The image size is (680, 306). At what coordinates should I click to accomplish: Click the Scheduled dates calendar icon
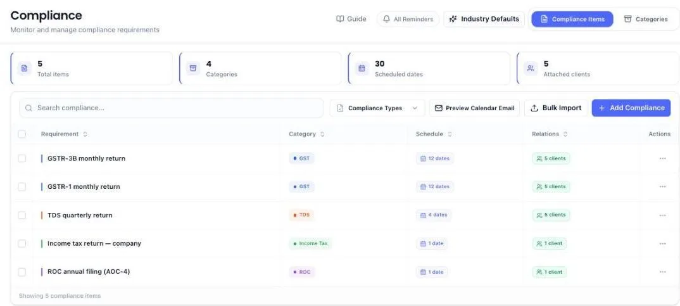(x=362, y=68)
